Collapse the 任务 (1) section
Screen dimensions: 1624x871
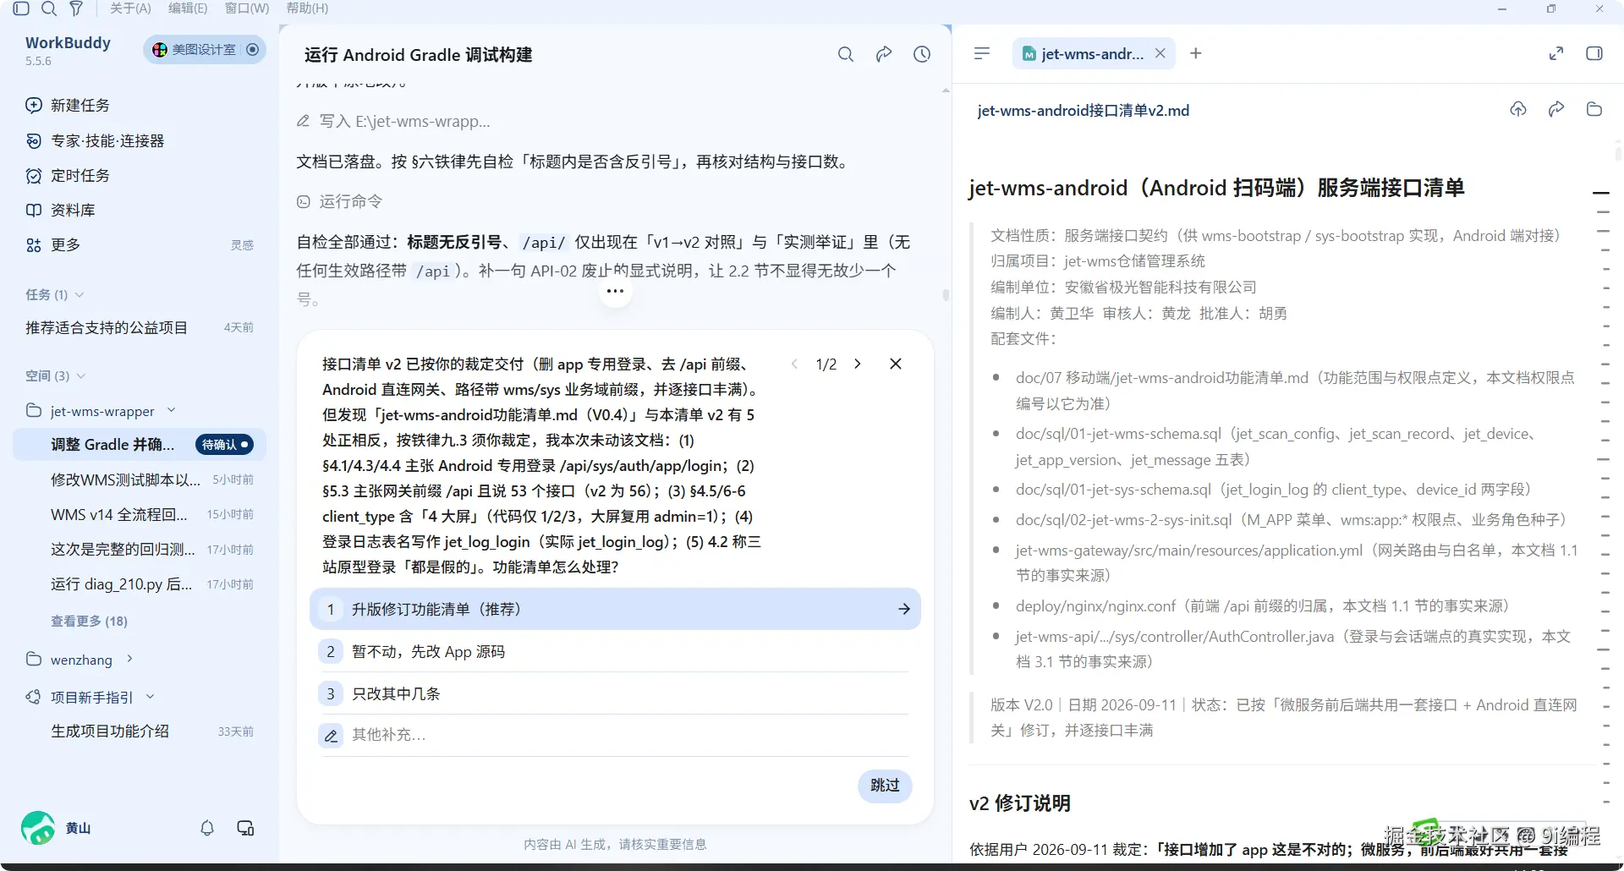(55, 294)
